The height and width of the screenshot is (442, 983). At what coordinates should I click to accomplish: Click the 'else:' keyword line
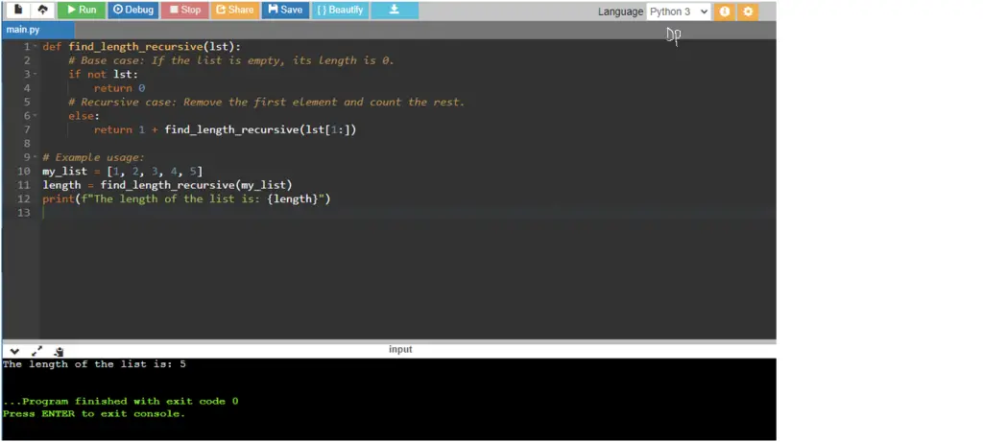pos(84,116)
